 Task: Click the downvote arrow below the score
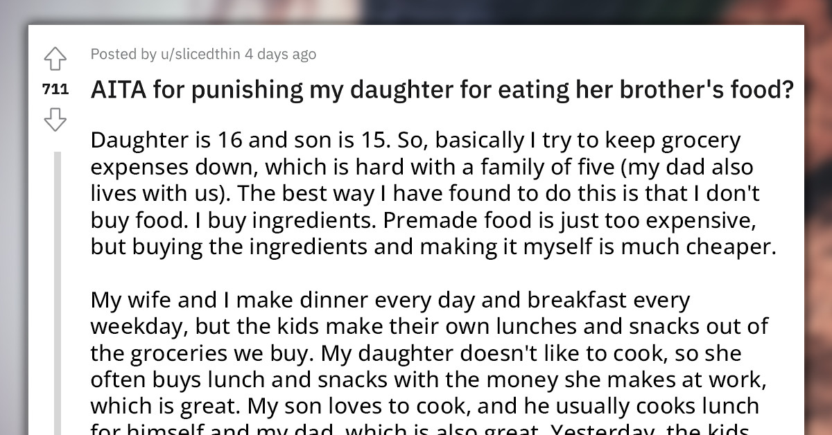[x=55, y=119]
